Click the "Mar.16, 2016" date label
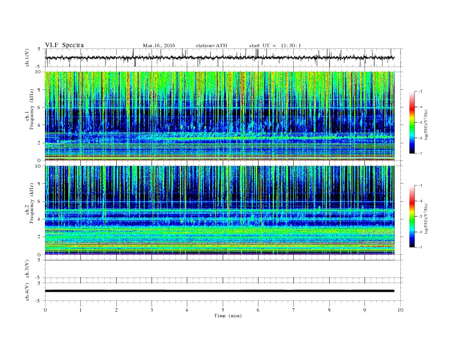The width and height of the screenshot is (451, 348). pyautogui.click(x=159, y=45)
